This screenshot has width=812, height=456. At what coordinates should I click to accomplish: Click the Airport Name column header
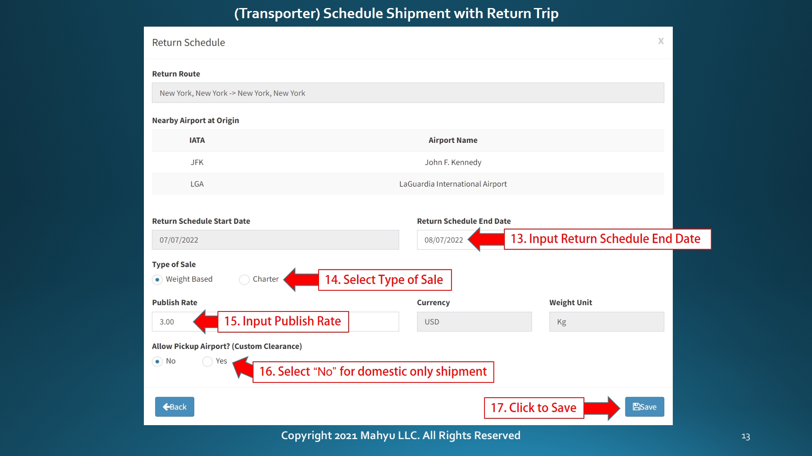(x=453, y=140)
